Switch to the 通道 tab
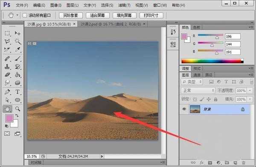 tap(197, 75)
